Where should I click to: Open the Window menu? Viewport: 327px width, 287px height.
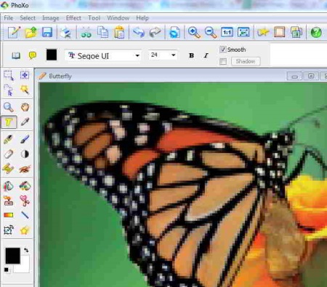click(118, 18)
